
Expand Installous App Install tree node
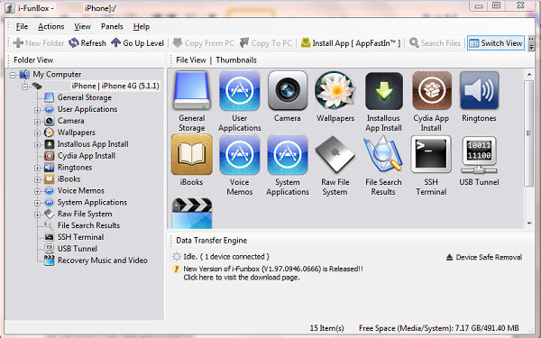37,145
